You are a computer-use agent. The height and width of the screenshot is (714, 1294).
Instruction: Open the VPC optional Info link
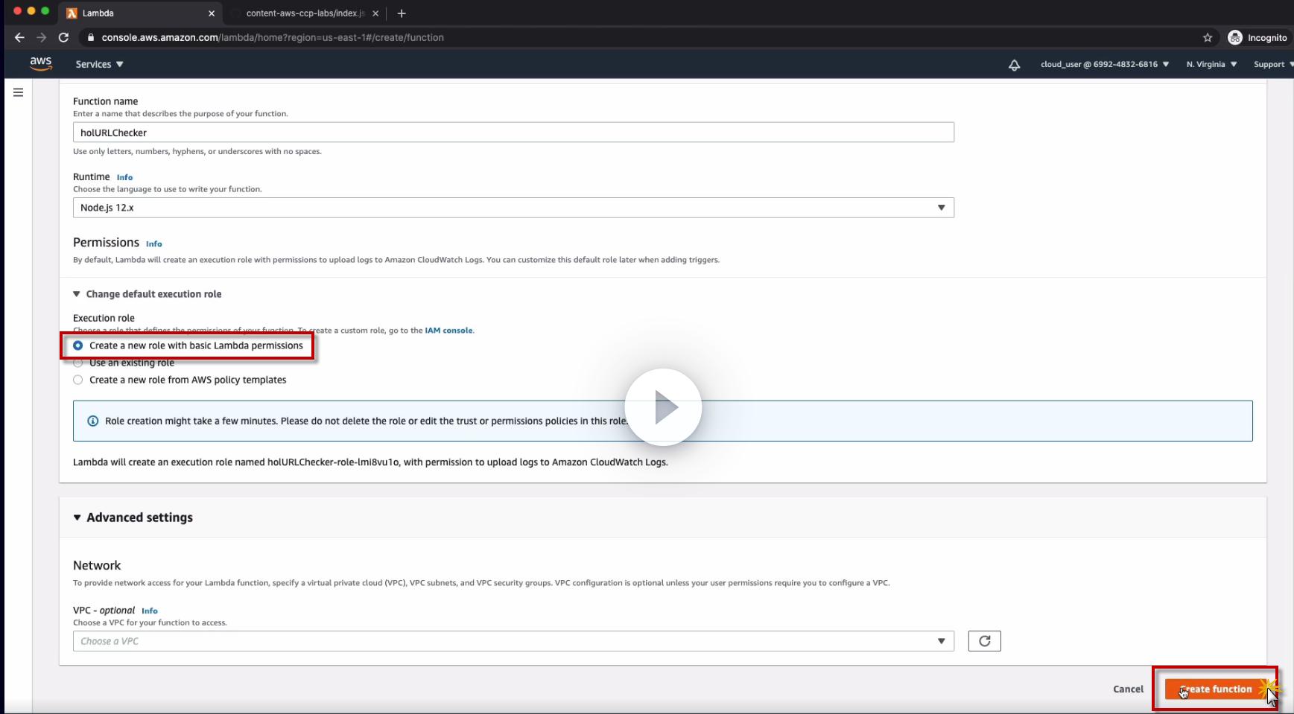click(149, 611)
